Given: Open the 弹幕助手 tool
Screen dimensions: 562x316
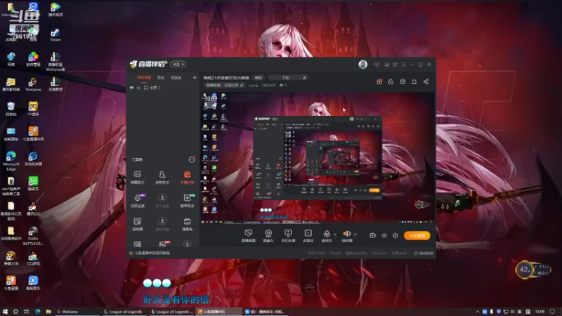Looking at the screenshot, I should (x=137, y=178).
